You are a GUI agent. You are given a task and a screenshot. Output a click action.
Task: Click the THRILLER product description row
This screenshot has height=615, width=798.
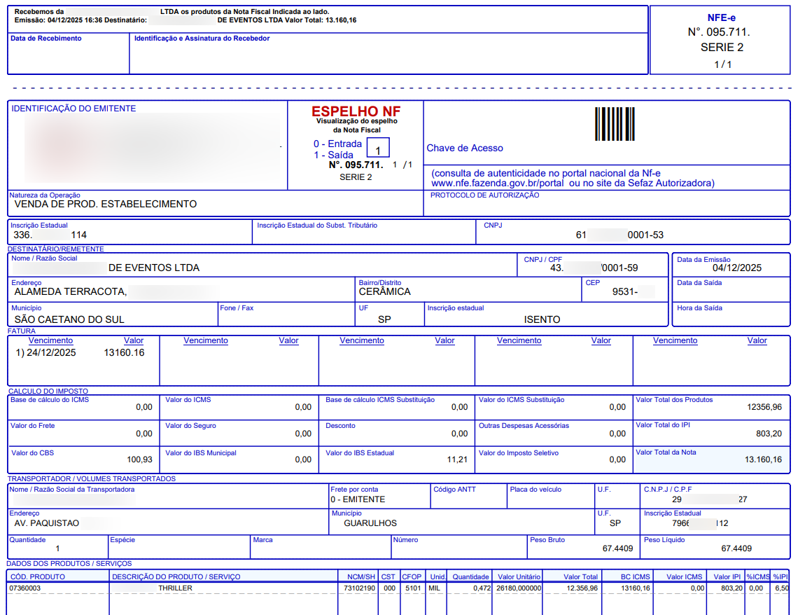point(175,588)
